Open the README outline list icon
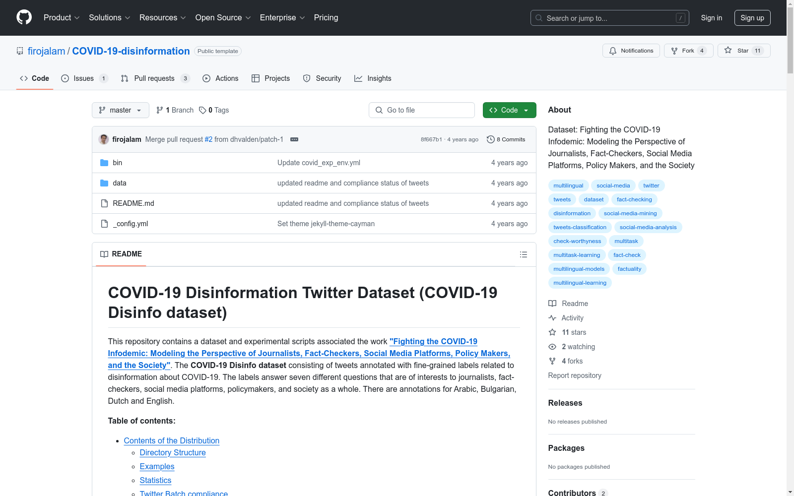794x496 pixels. [523, 254]
